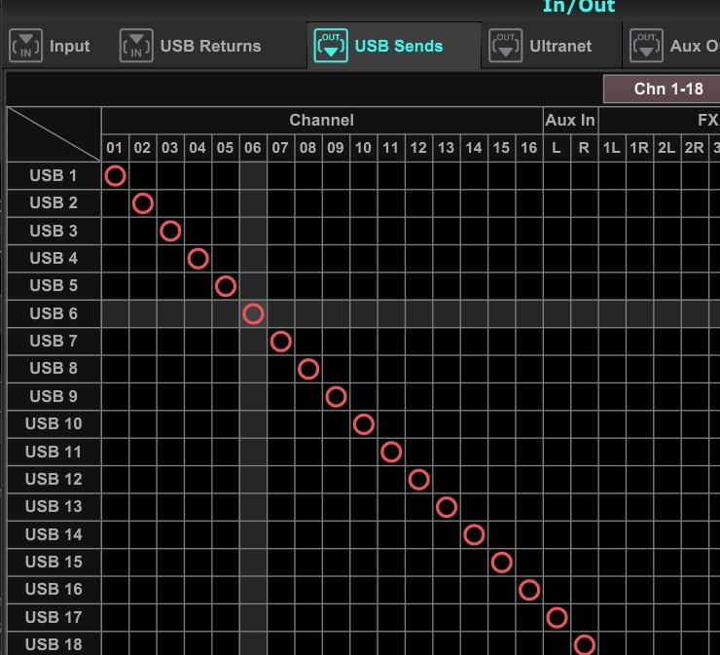
Task: Click the Ultranet OUT icon
Action: [x=505, y=46]
